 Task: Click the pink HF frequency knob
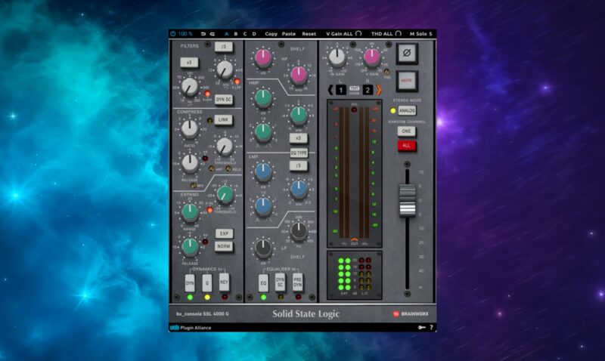coord(299,75)
